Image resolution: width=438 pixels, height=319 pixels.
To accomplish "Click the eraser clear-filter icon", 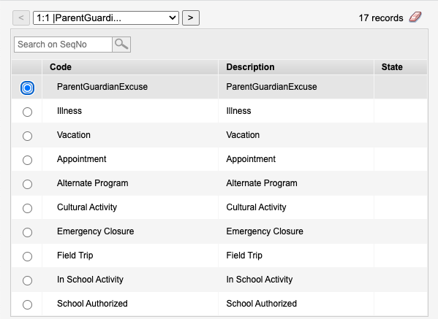I will coord(415,18).
